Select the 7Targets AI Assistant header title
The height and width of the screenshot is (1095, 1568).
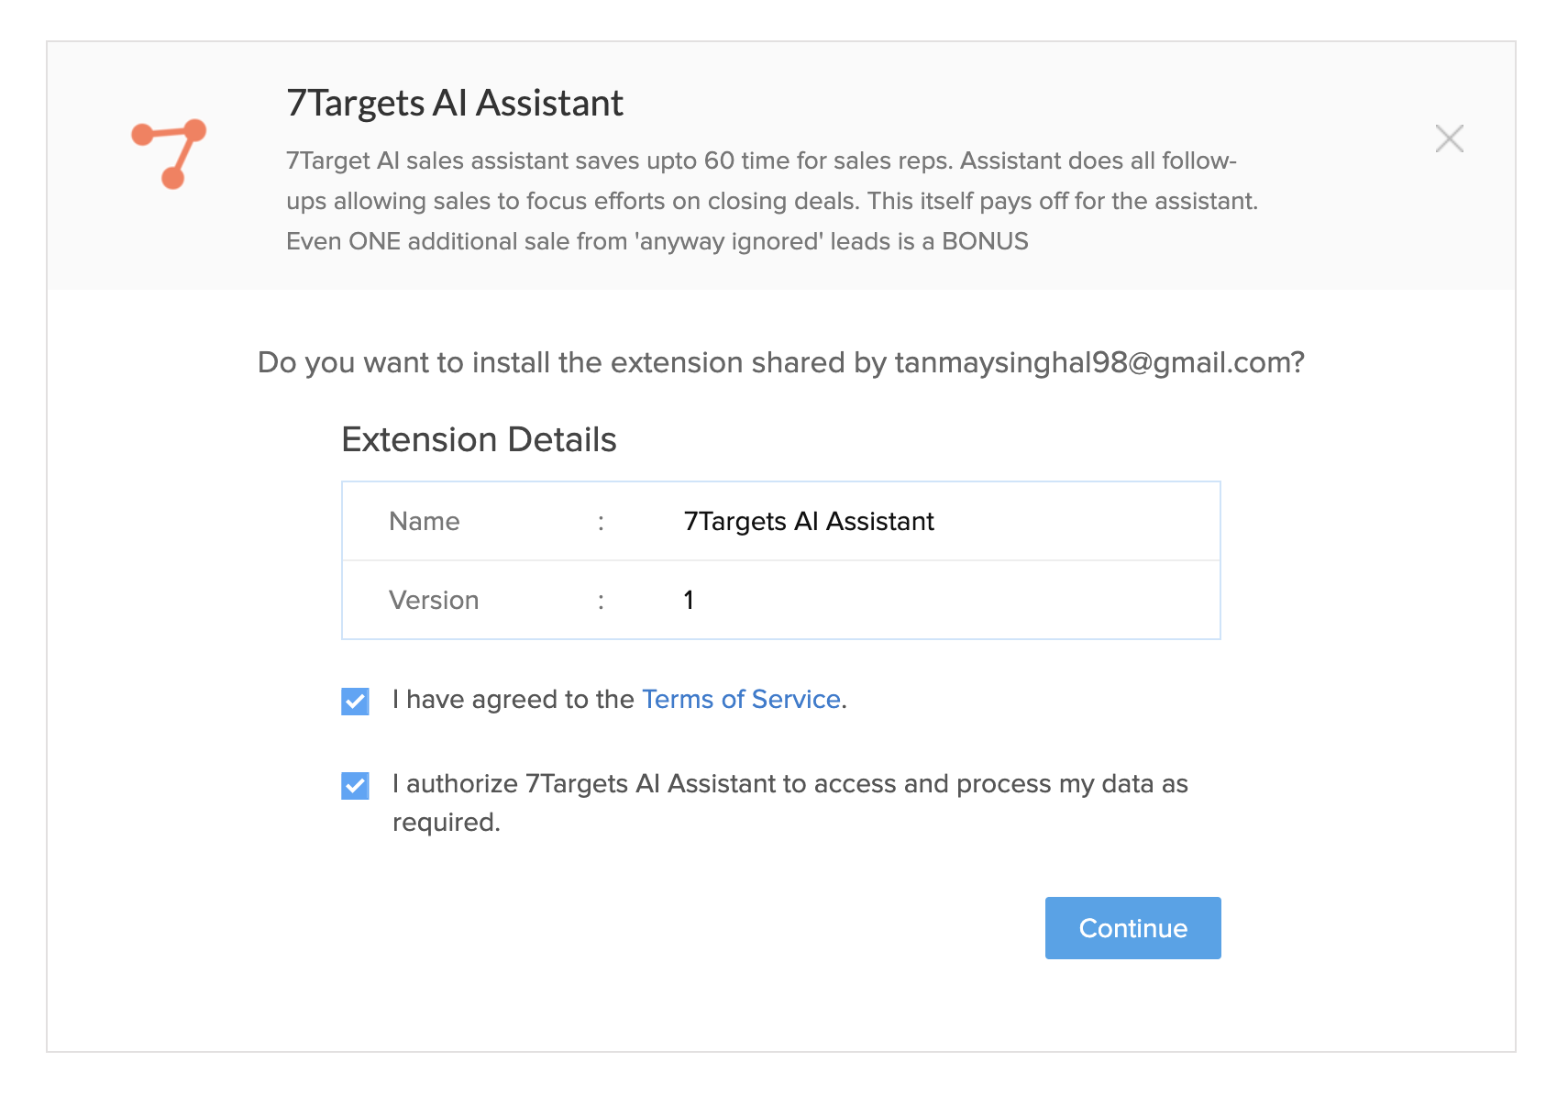tap(455, 103)
